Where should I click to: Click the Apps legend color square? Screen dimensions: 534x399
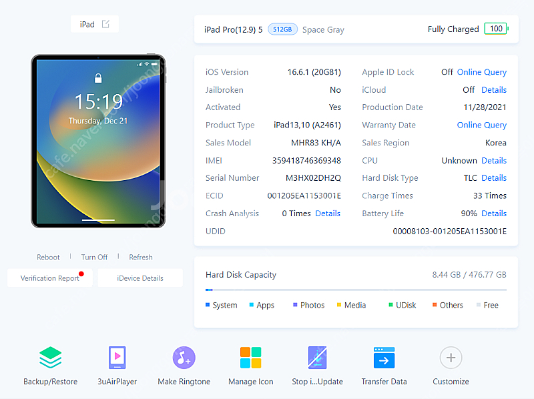[252, 305]
